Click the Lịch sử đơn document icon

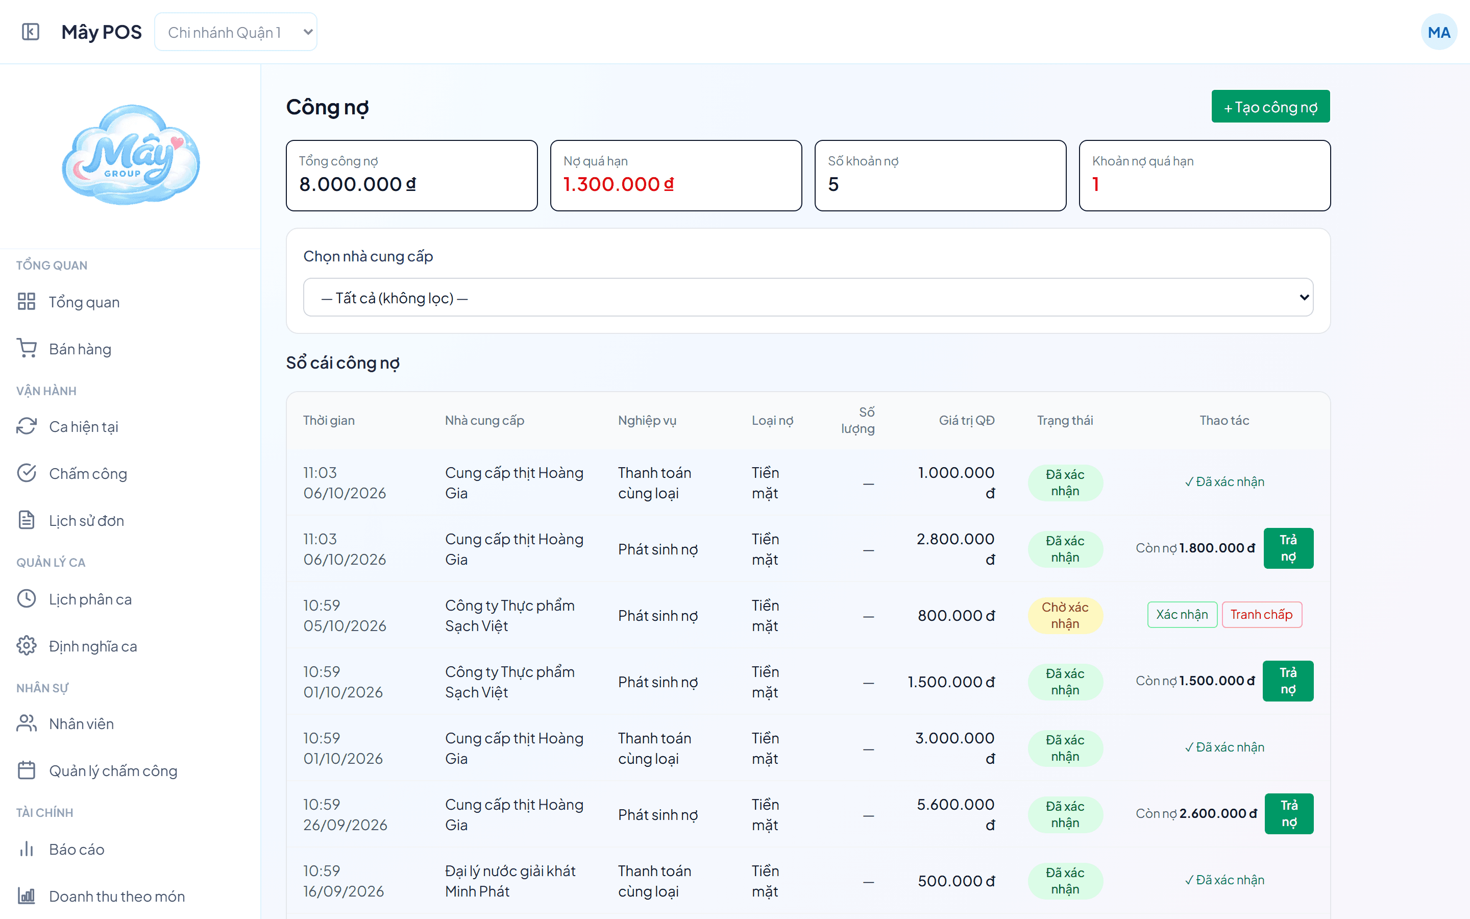(26, 520)
